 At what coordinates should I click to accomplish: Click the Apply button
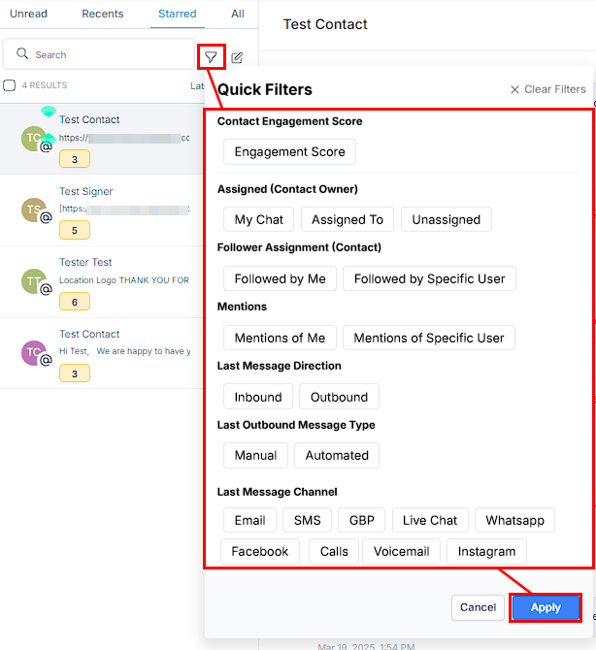pos(546,607)
